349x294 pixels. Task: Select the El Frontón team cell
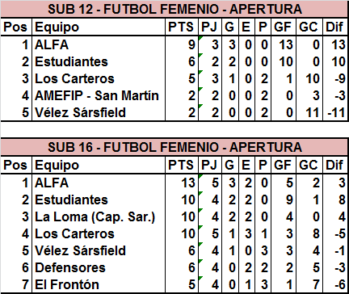pos(99,284)
